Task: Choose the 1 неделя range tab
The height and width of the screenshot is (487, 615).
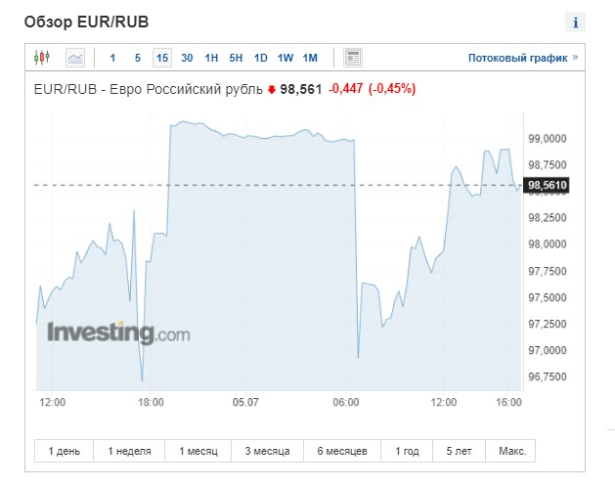Action: click(129, 451)
